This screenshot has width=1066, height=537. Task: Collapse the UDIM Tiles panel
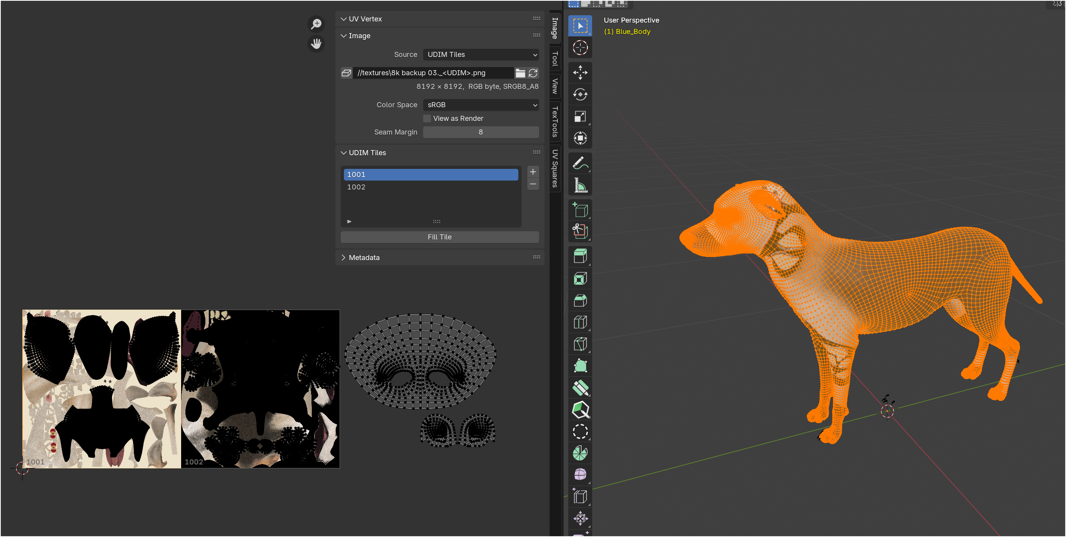(x=343, y=153)
